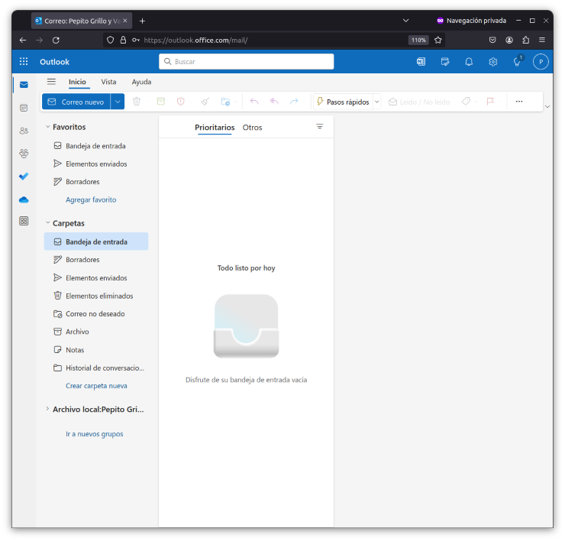565x541 pixels.
Task: Open Elementos eliminados folder
Action: click(96, 296)
